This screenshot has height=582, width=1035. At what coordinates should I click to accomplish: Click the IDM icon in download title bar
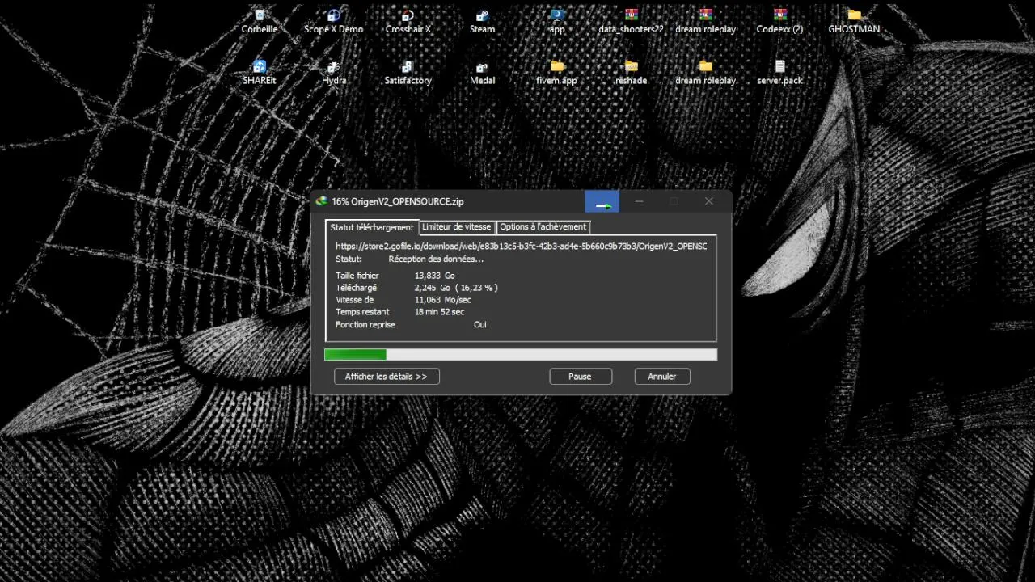tap(322, 201)
